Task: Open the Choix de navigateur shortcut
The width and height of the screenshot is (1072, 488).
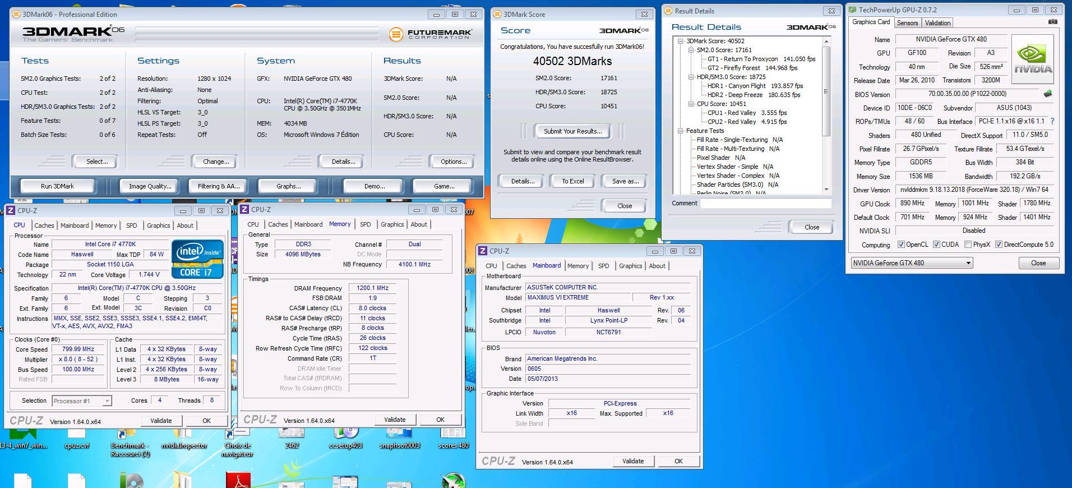Action: pos(237,443)
